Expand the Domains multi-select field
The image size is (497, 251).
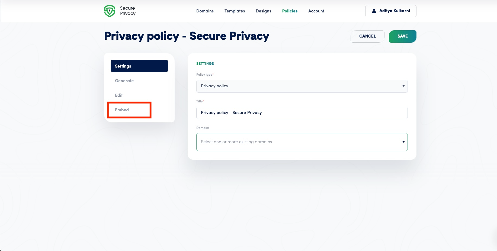point(298,142)
